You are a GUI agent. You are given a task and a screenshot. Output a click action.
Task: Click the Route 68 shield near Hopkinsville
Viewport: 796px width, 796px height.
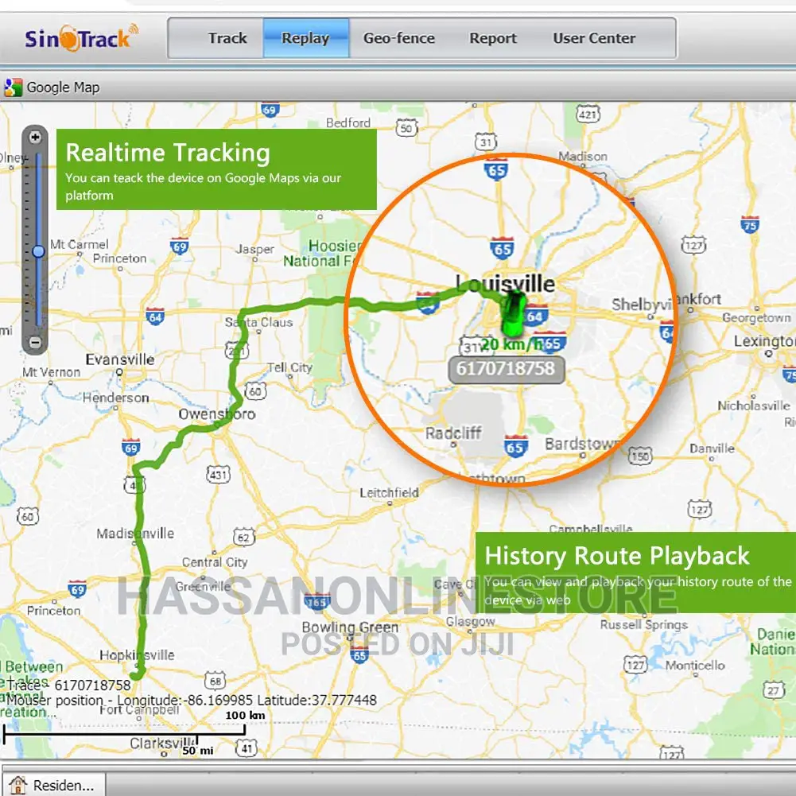(216, 681)
